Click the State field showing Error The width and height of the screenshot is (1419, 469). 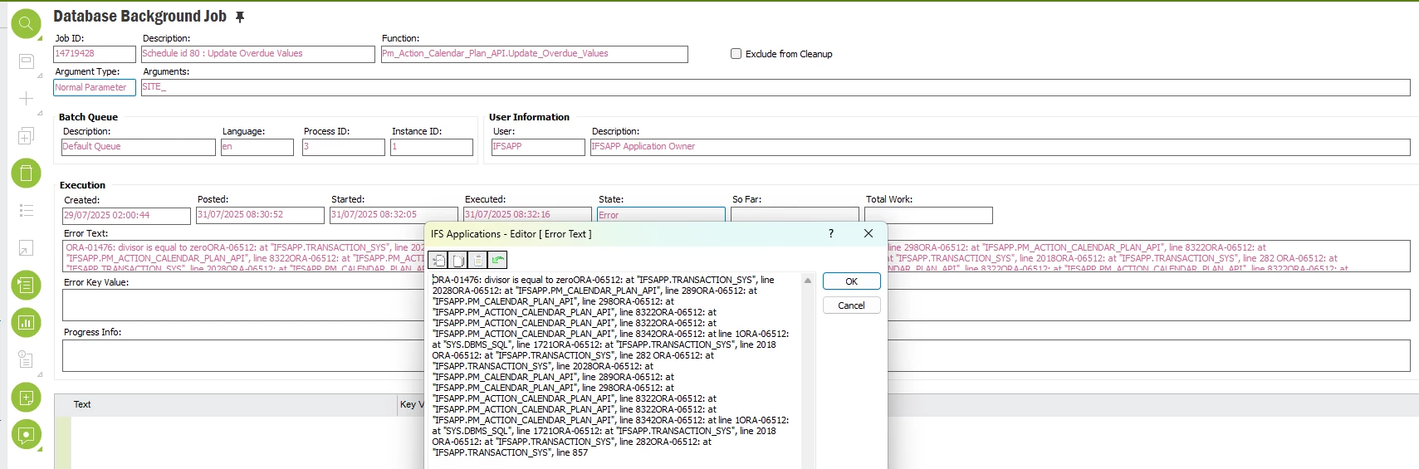pos(661,214)
